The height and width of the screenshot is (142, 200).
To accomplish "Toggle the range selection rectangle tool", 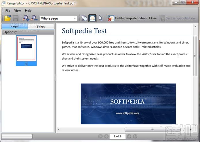I will (x=92, y=18).
